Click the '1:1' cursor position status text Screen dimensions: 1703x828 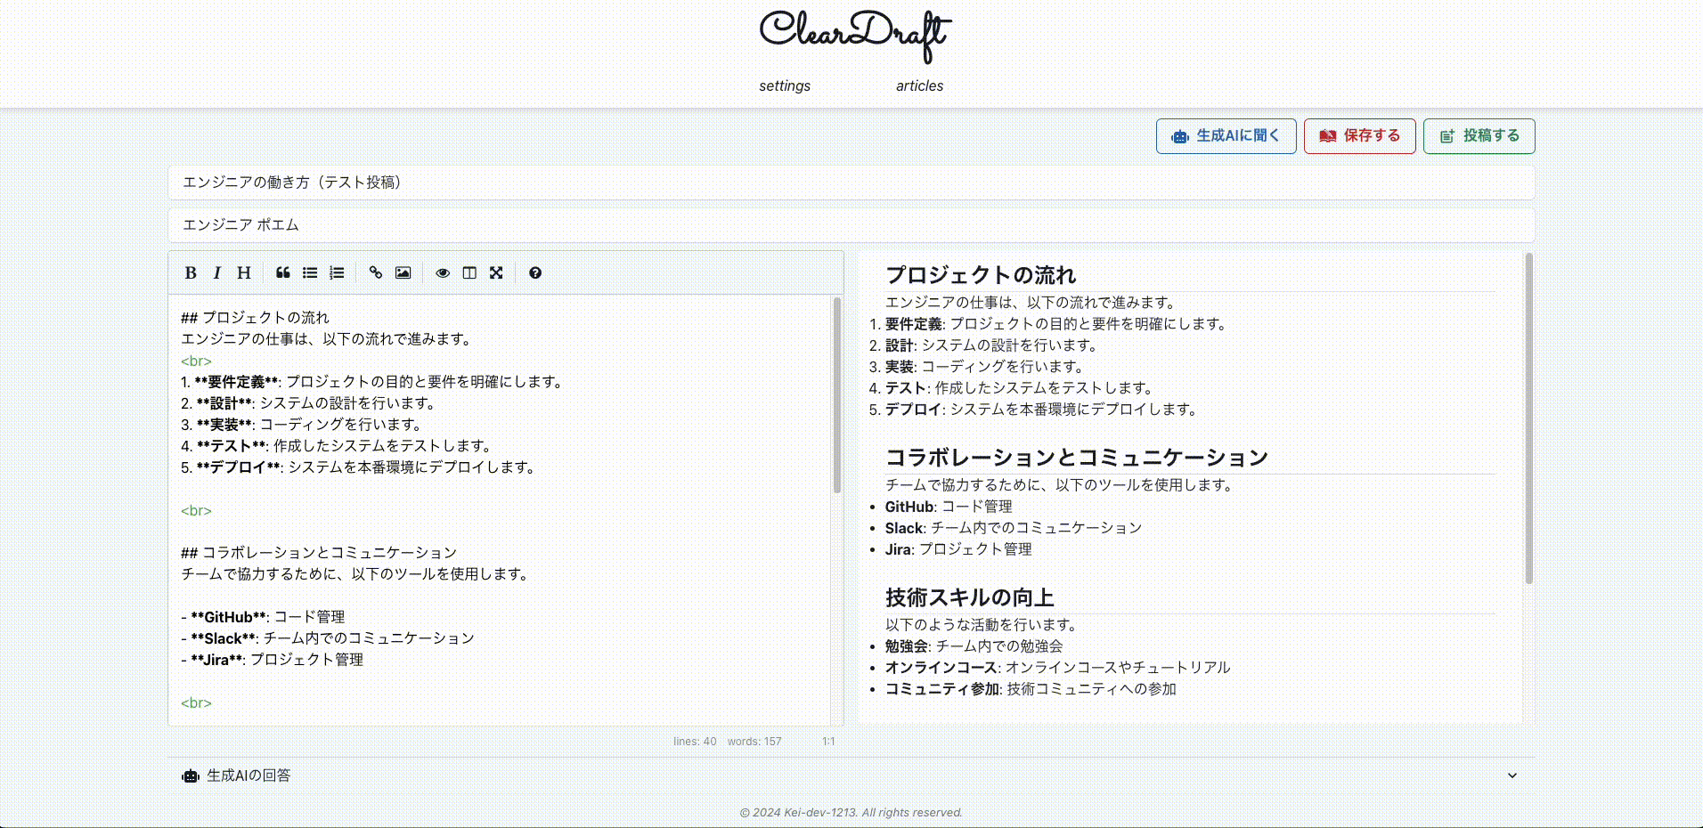coord(828,742)
